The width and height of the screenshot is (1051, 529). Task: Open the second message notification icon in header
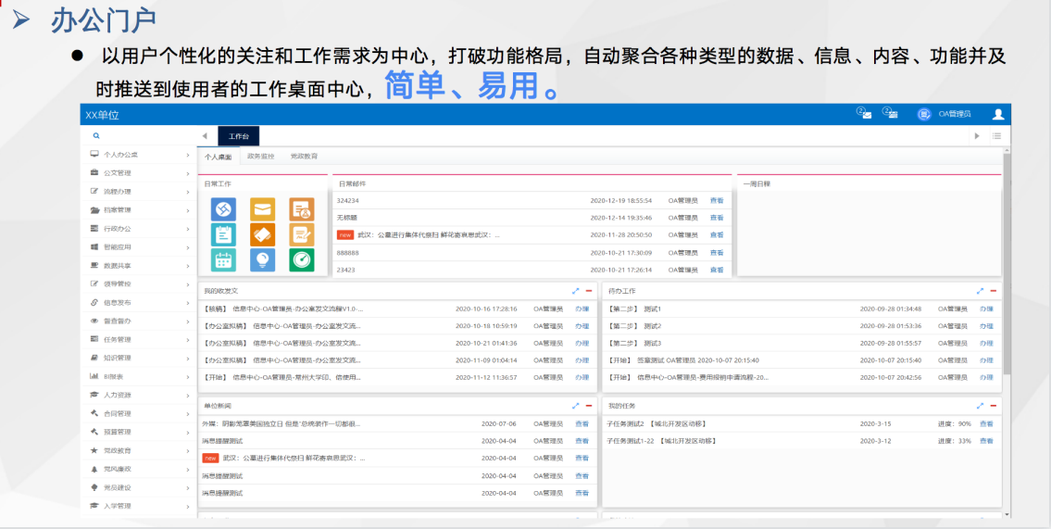(890, 113)
